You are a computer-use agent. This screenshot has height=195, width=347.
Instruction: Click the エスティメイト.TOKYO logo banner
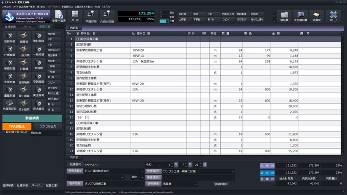[x=27, y=16]
